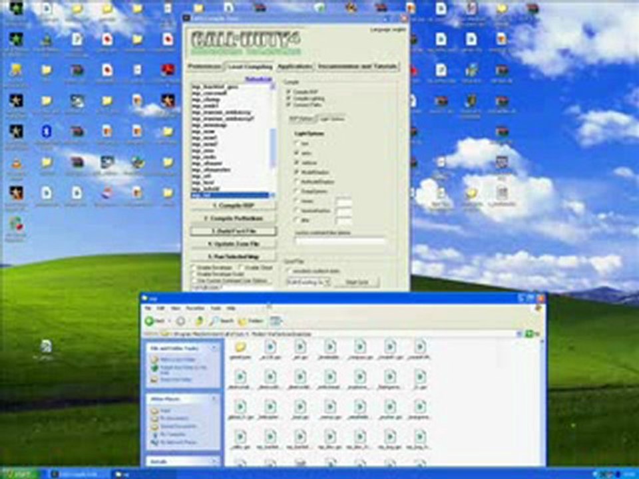Click the Forward arrow in Explorer toolbar
Viewport: 639px width, 479px height.
point(180,321)
